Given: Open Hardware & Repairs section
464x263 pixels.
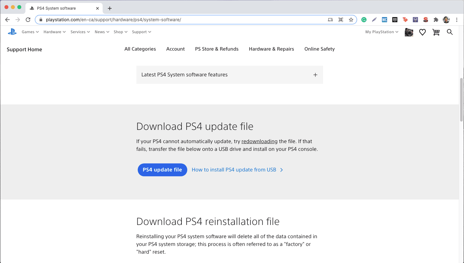Looking at the screenshot, I should [x=272, y=49].
